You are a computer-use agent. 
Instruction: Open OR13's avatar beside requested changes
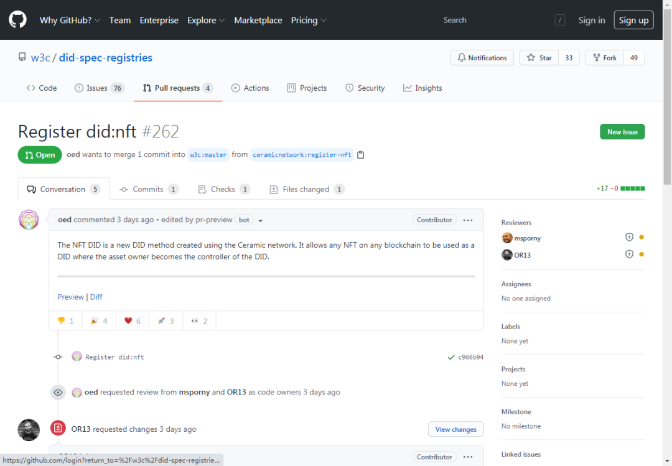coord(29,429)
